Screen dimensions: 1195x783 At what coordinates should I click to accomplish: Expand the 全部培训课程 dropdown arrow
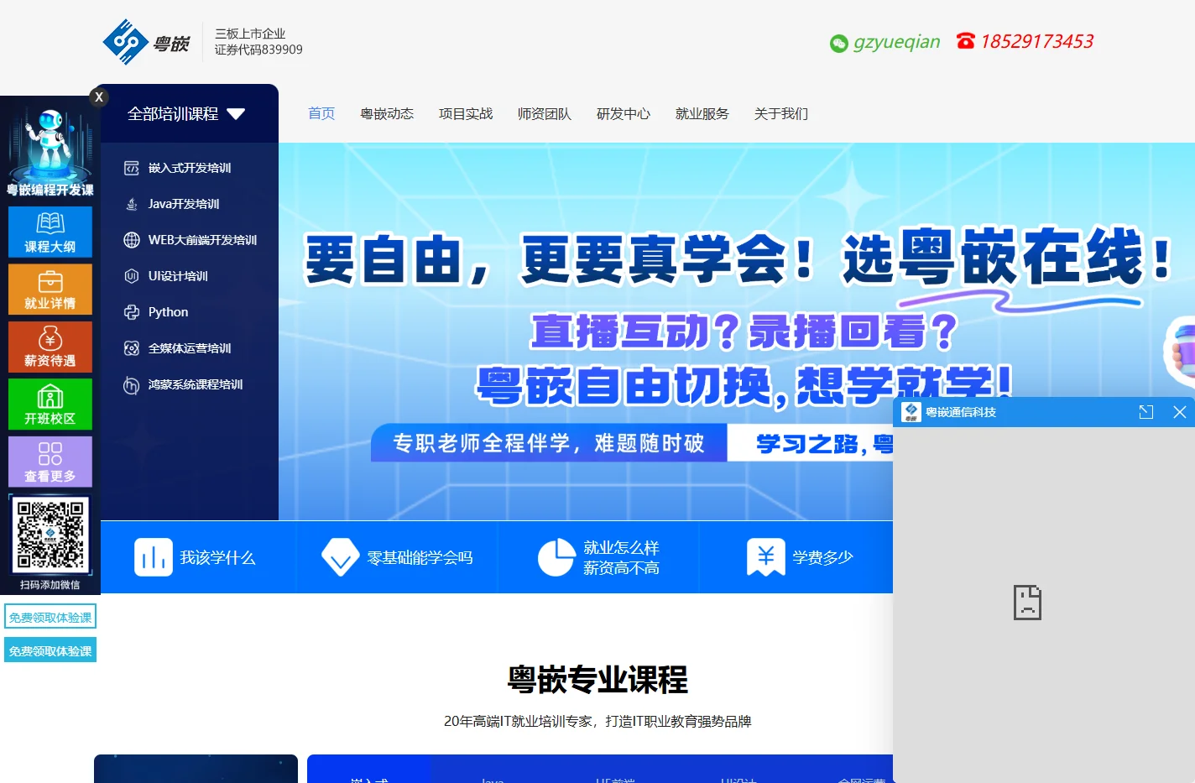pos(236,114)
